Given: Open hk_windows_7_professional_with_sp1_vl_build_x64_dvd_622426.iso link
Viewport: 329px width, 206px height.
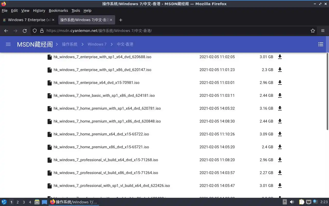Looking at the screenshot, I should tap(112, 186).
